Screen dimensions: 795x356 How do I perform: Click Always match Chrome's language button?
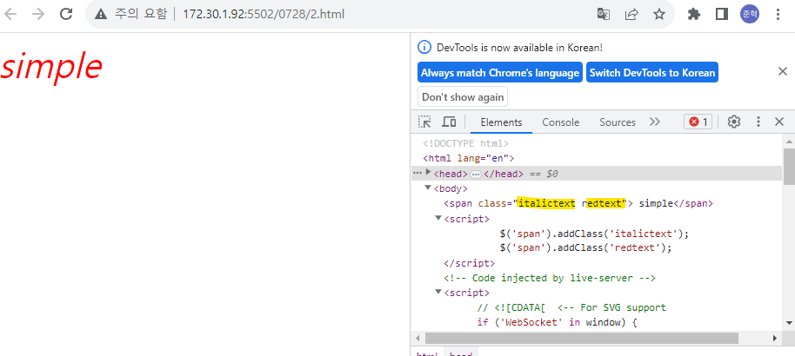(500, 72)
